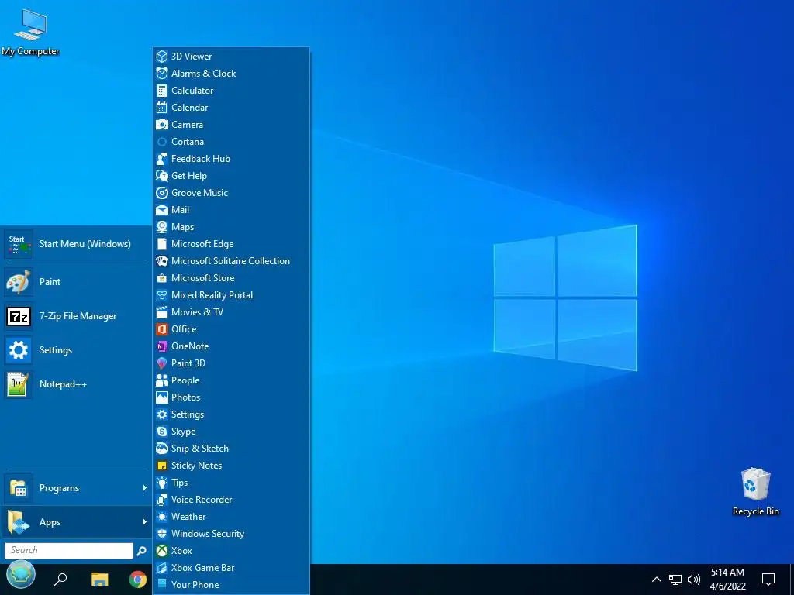Screen dimensions: 794x595
Task: Launch Mixed Reality Portal
Action: coord(231,295)
